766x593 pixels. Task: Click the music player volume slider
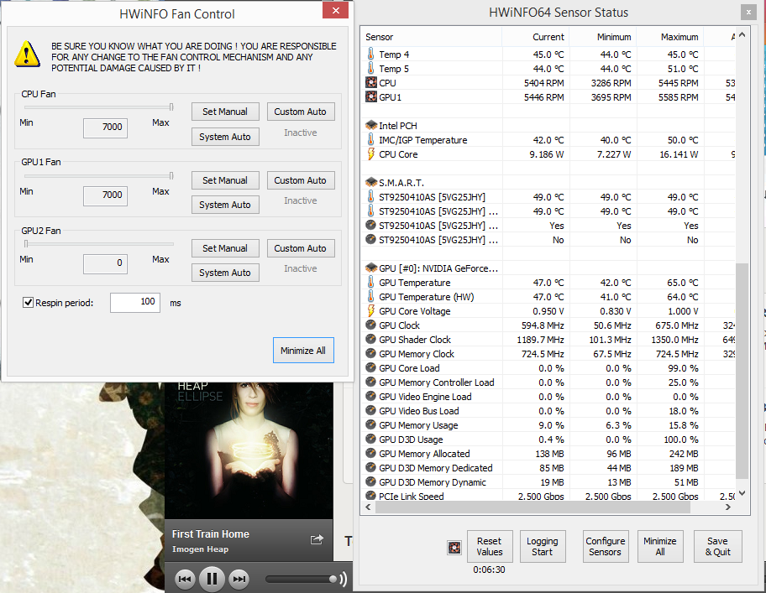click(301, 579)
